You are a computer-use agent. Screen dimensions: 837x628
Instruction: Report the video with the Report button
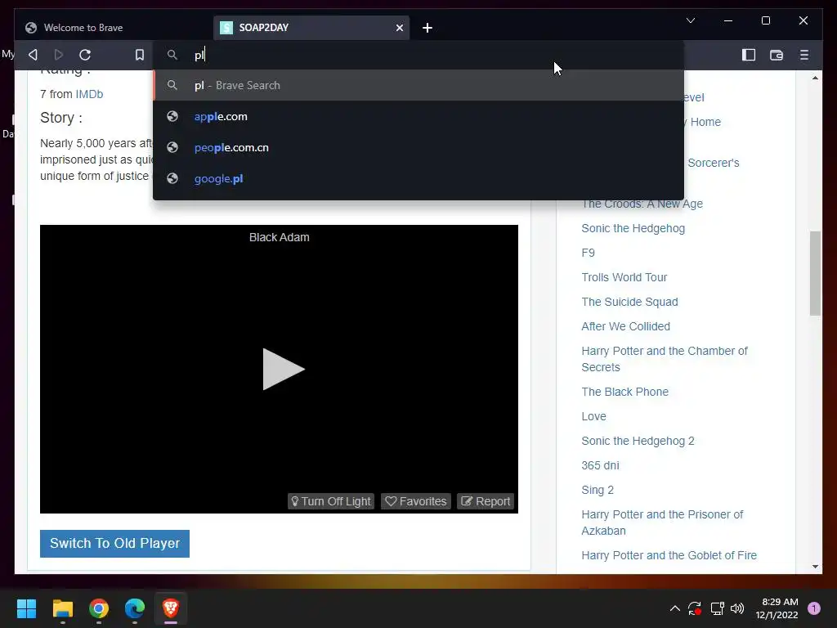[486, 501]
